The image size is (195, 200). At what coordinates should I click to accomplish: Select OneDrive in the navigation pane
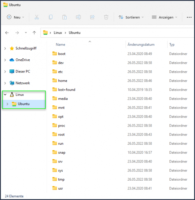pyautogui.click(x=22, y=60)
